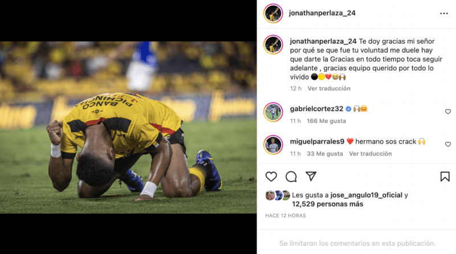View 33 Me gusta on comment
The height and width of the screenshot is (254, 456).
pyautogui.click(x=325, y=154)
